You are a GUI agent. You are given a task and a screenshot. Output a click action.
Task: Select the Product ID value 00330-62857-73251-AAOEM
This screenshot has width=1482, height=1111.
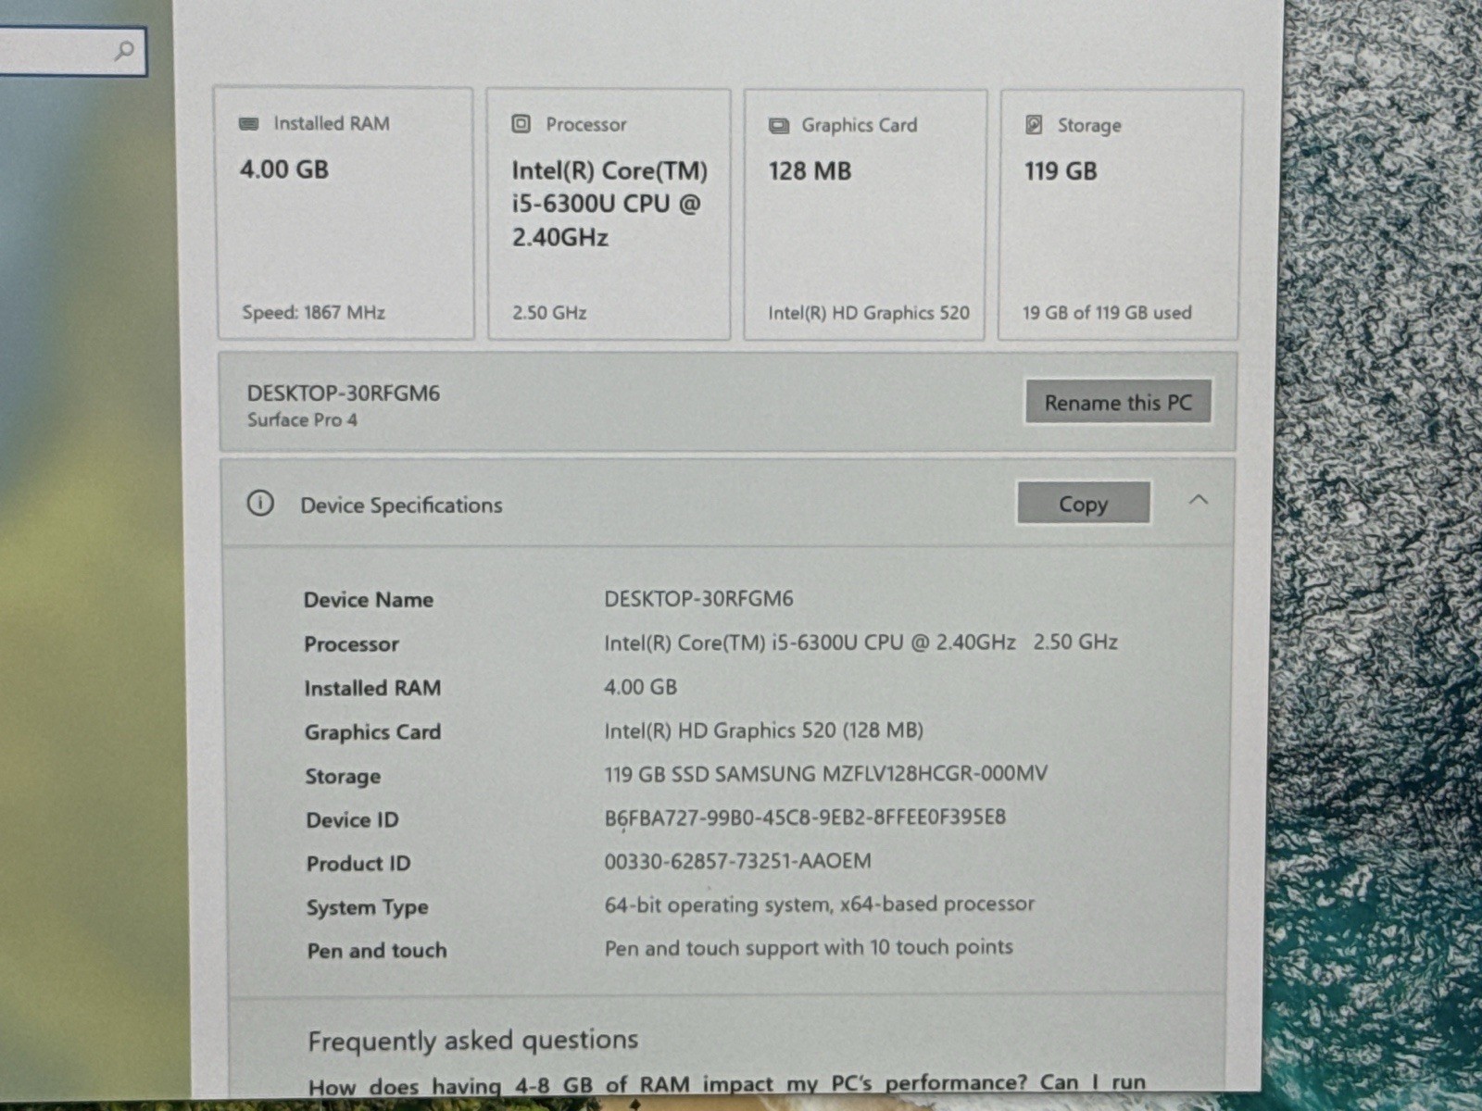737,861
